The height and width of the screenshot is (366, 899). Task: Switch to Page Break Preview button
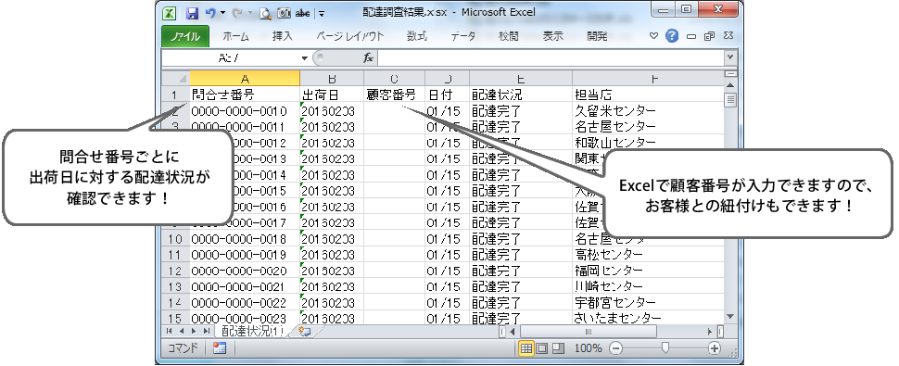click(558, 348)
